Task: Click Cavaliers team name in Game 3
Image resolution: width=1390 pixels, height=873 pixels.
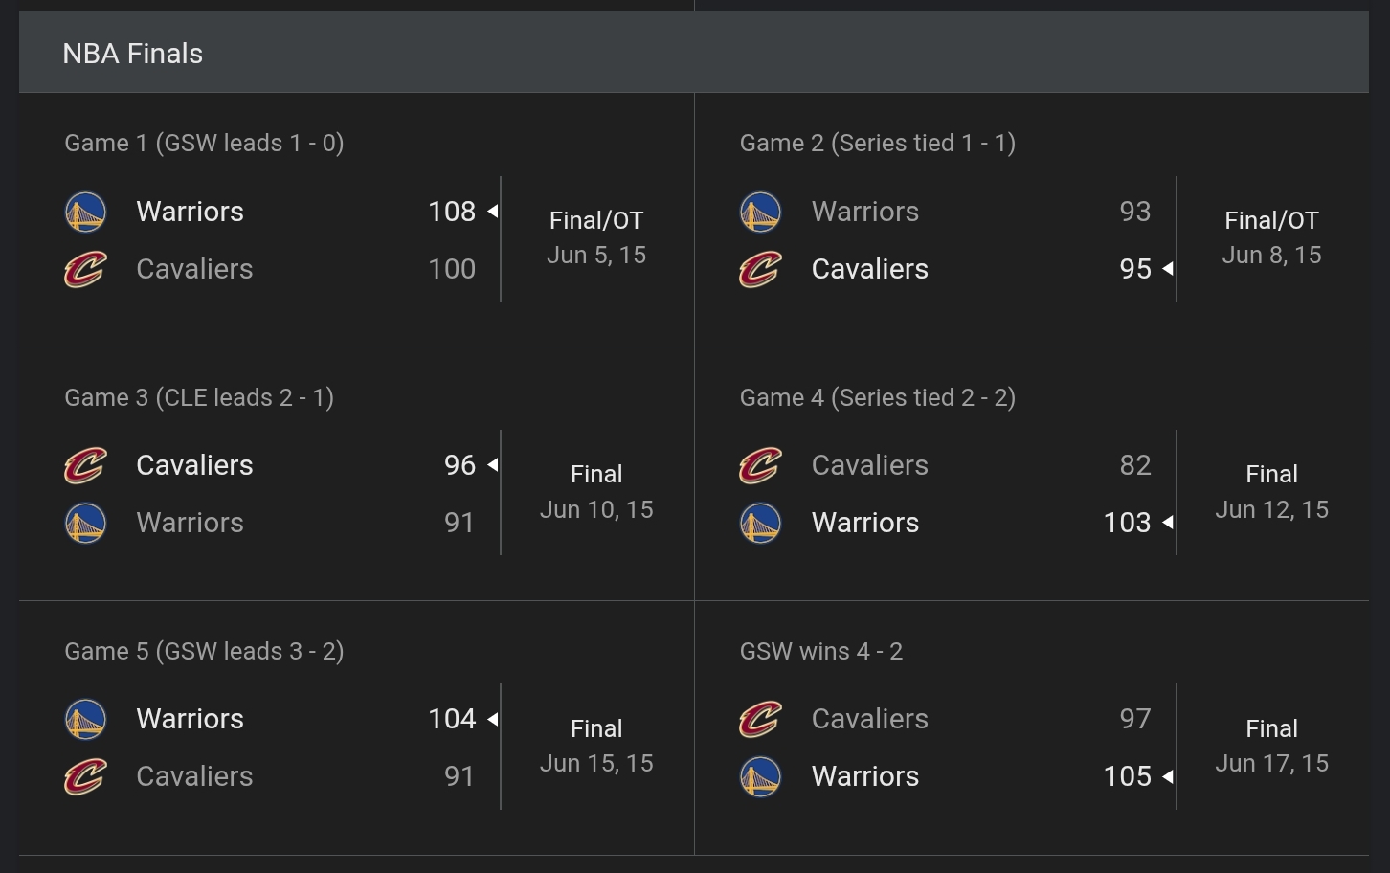Action: (x=194, y=465)
